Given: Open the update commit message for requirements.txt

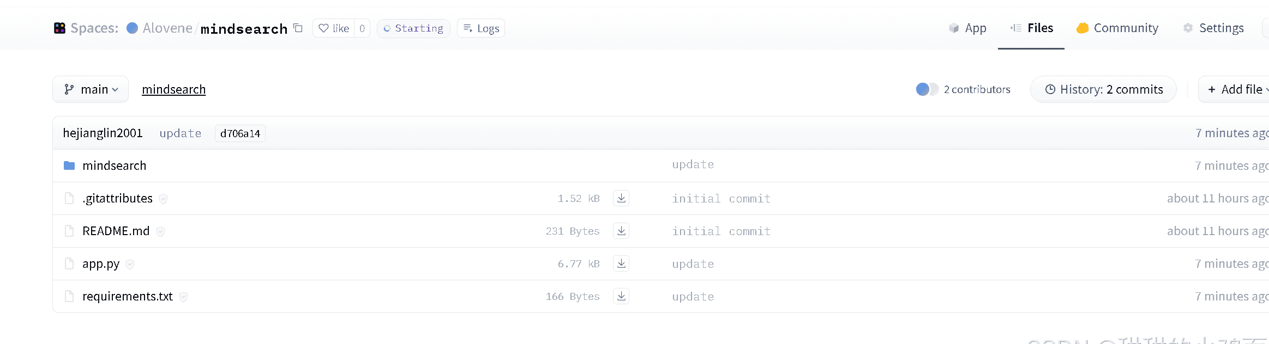Looking at the screenshot, I should coord(693,297).
